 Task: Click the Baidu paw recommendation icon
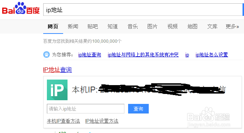(47, 55)
